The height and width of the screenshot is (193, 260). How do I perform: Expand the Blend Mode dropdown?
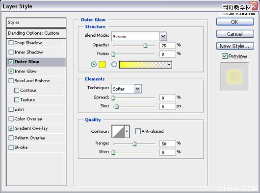point(163,36)
